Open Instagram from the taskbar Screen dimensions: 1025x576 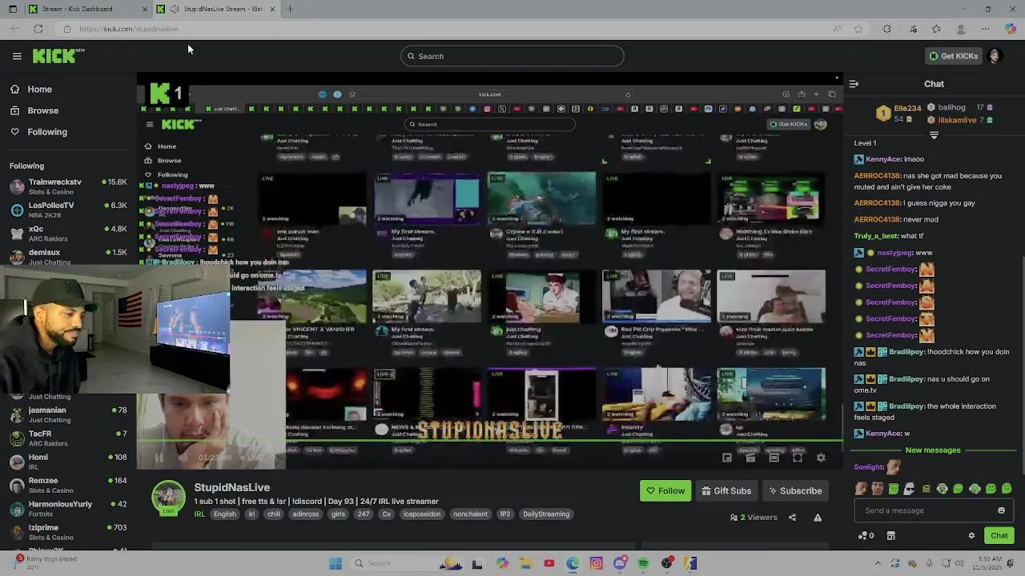pos(596,563)
